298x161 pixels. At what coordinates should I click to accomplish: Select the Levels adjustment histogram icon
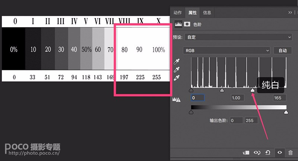(178, 24)
